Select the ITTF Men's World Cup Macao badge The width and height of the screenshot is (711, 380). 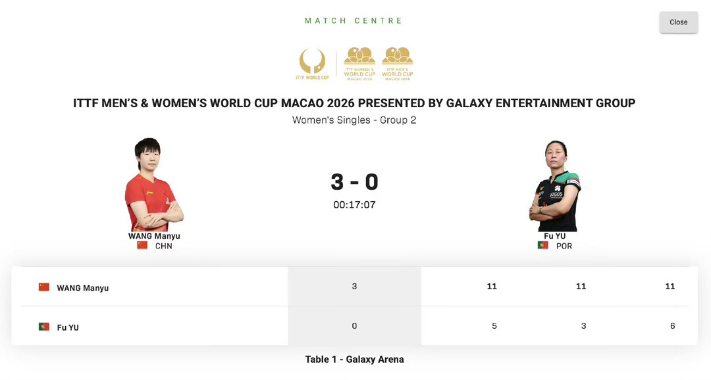[x=398, y=62]
